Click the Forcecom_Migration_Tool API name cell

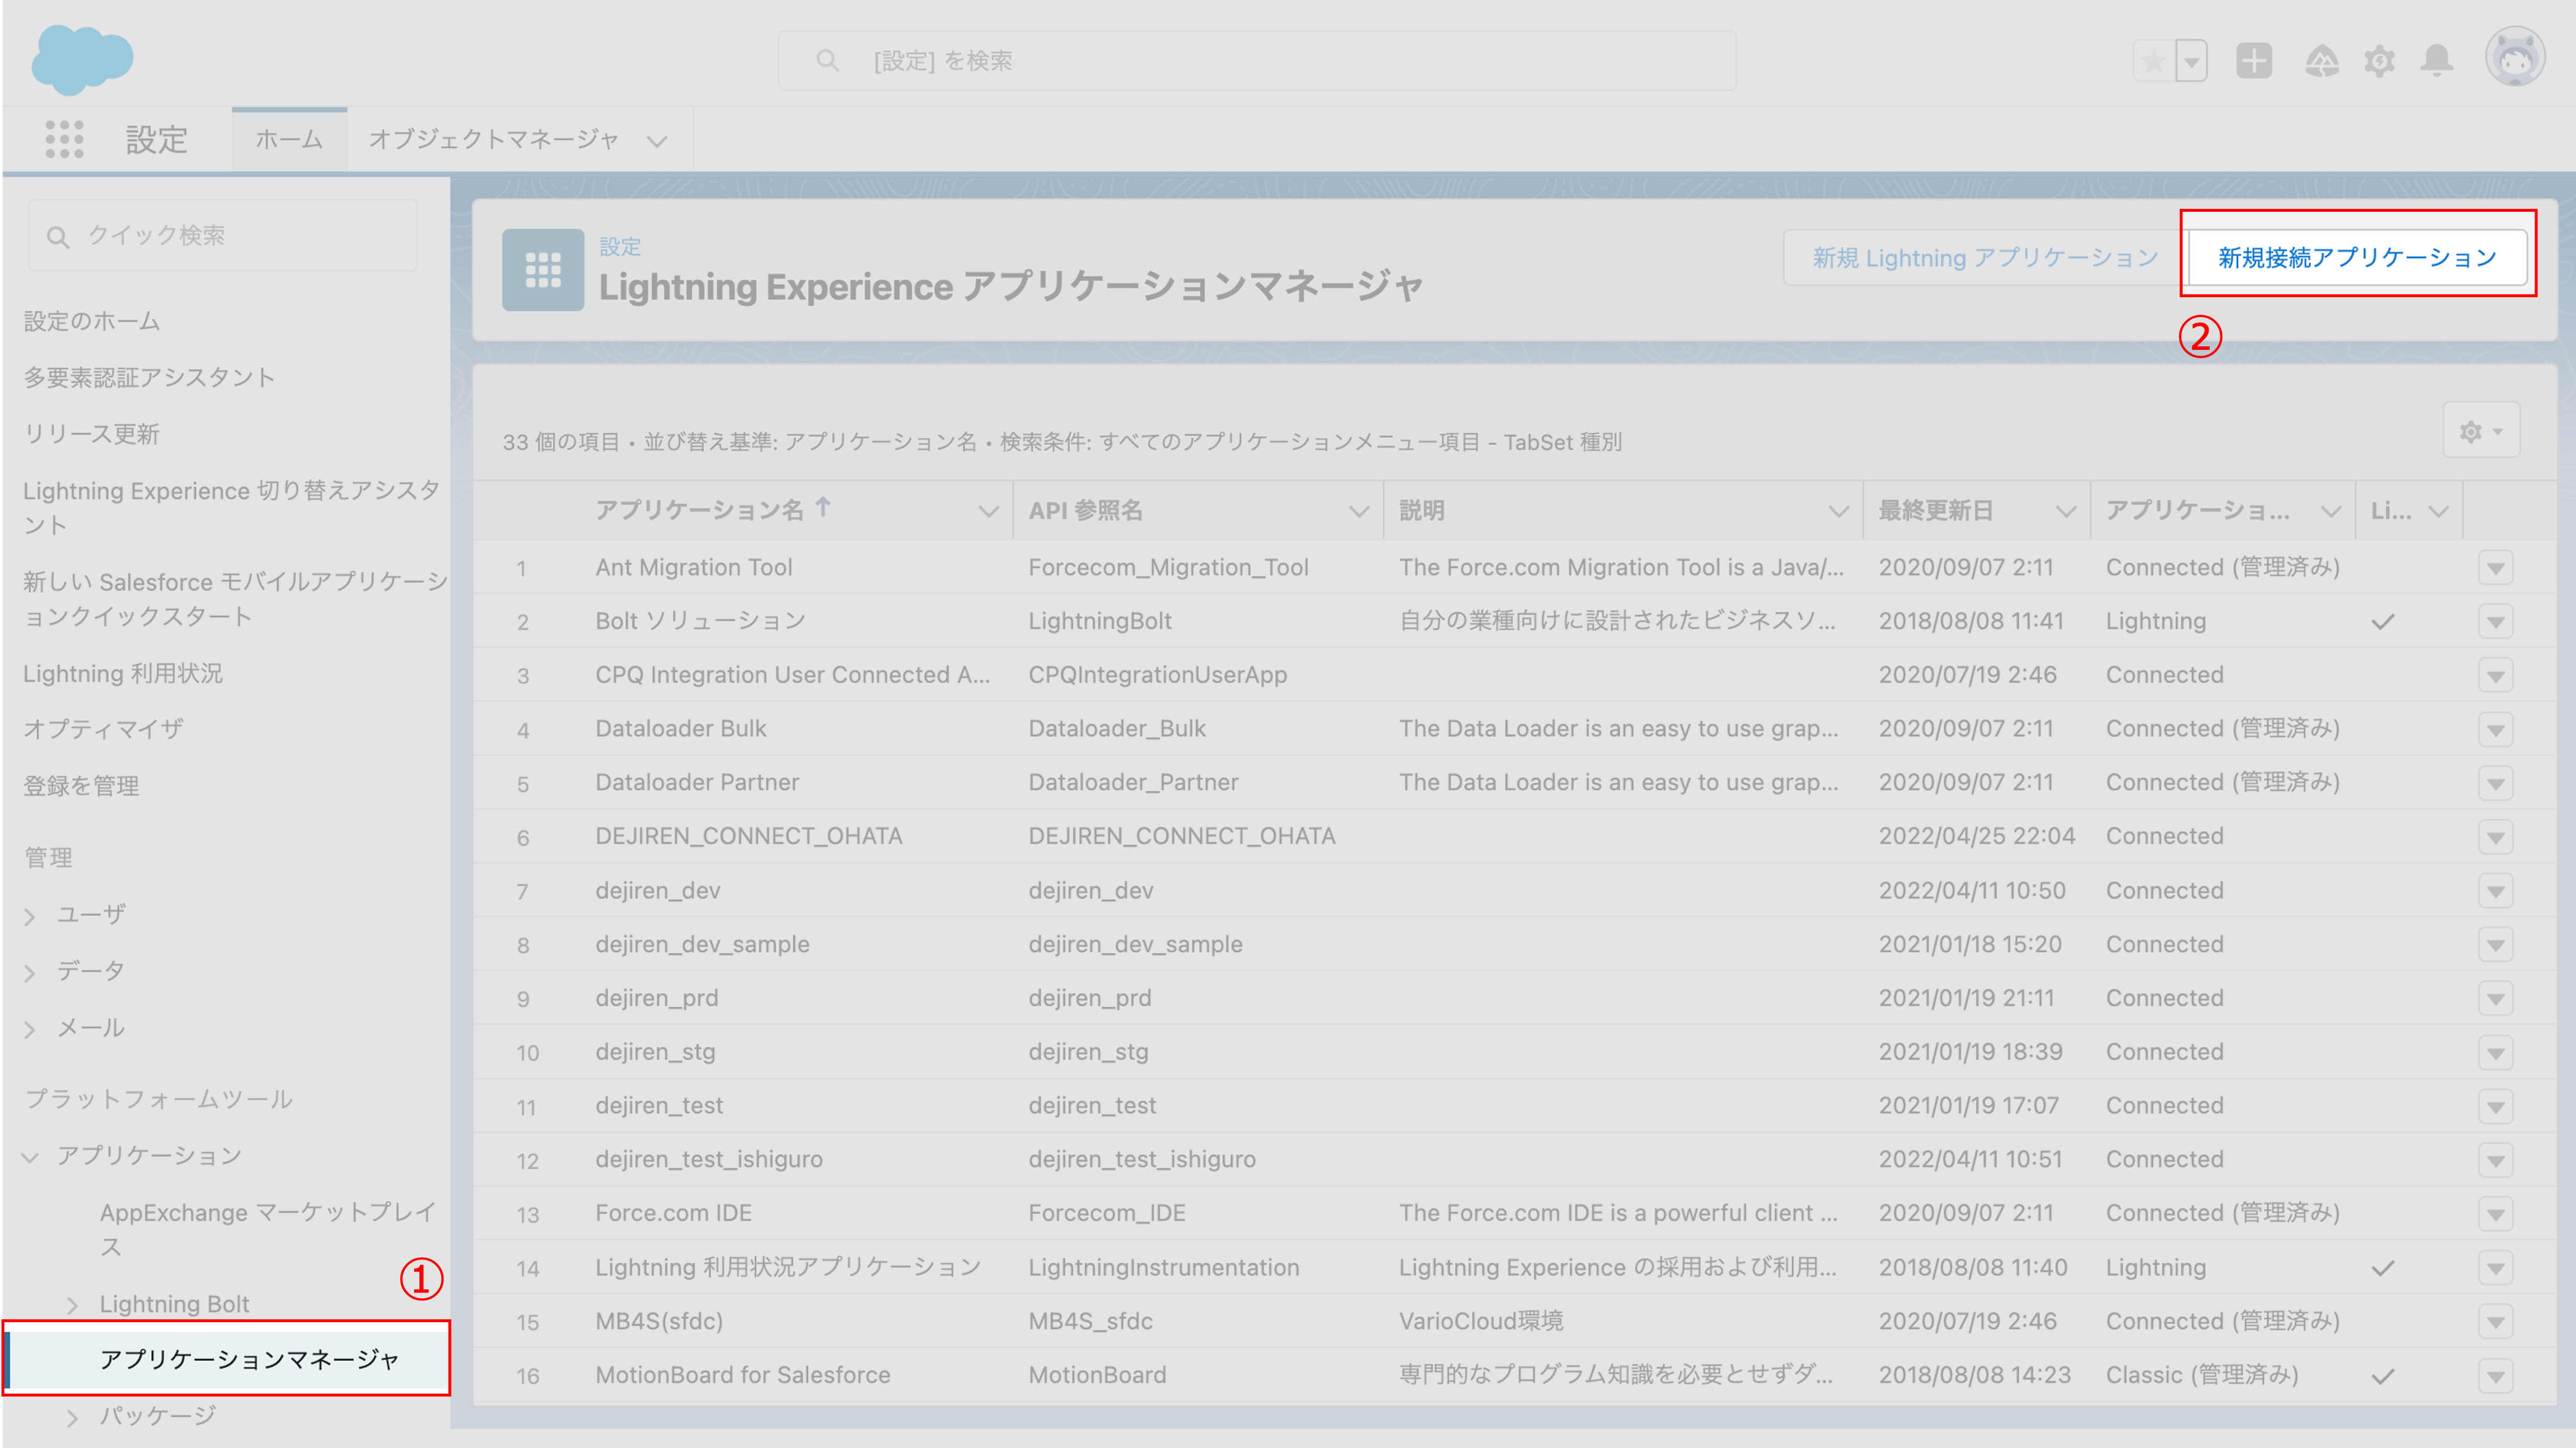pos(1168,568)
